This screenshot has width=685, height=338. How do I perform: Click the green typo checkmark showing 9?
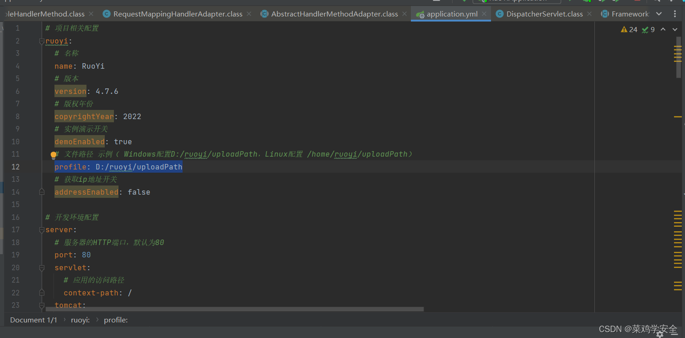[x=645, y=30]
